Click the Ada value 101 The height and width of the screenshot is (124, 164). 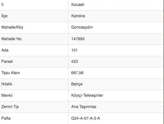74,50
